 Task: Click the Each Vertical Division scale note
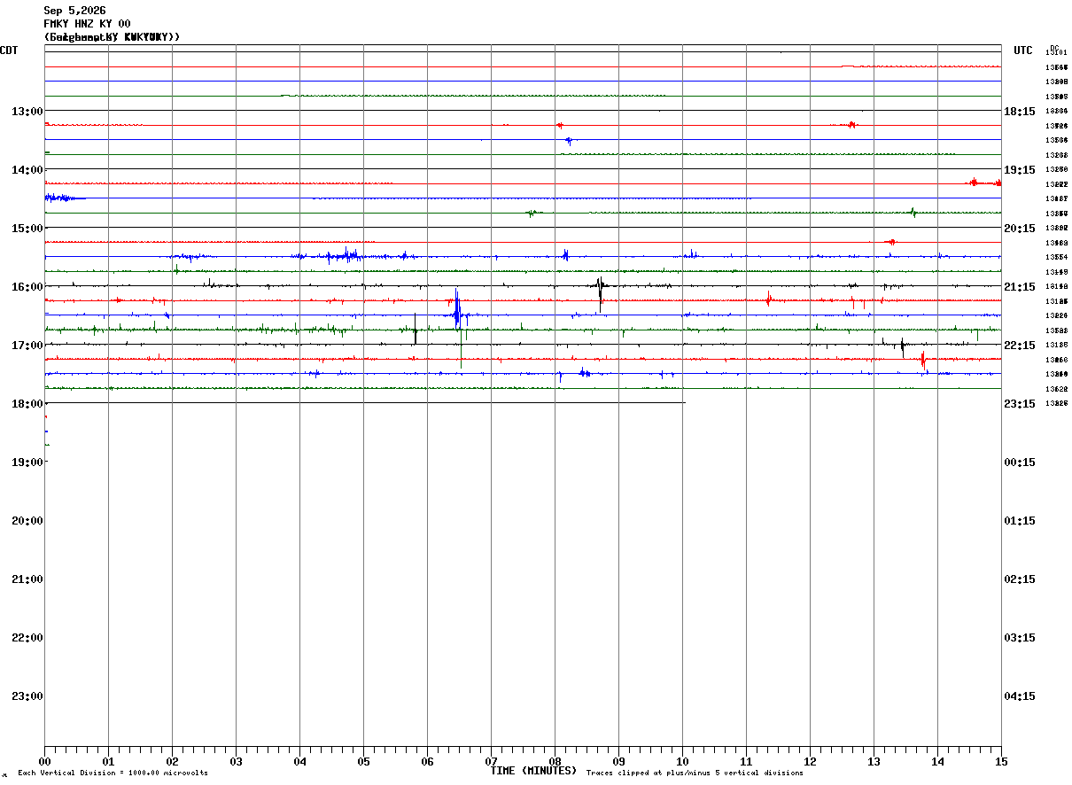point(113,773)
